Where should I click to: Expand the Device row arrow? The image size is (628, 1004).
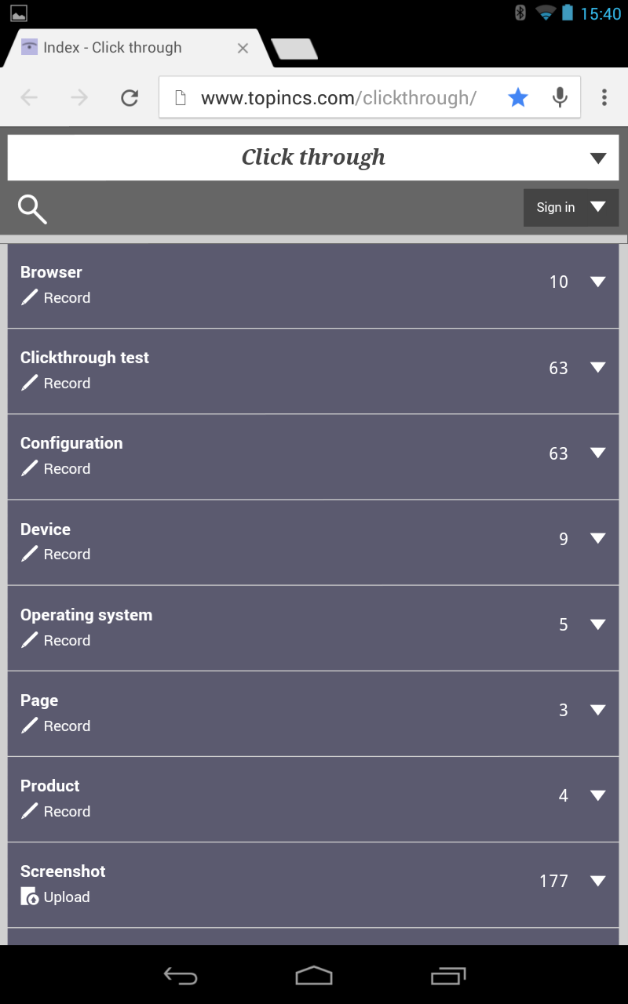tap(598, 538)
